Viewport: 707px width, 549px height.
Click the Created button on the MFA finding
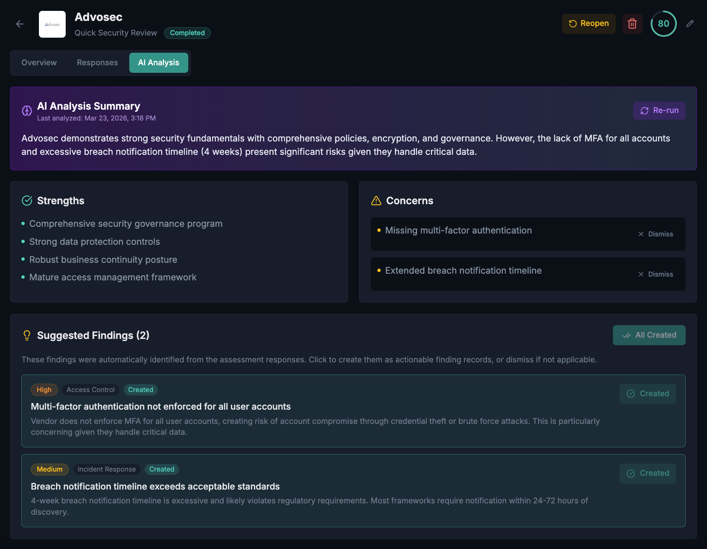[x=648, y=393]
